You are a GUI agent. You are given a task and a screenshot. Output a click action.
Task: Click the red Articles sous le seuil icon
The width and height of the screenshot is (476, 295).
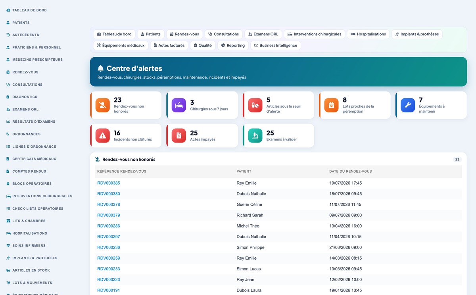click(255, 105)
